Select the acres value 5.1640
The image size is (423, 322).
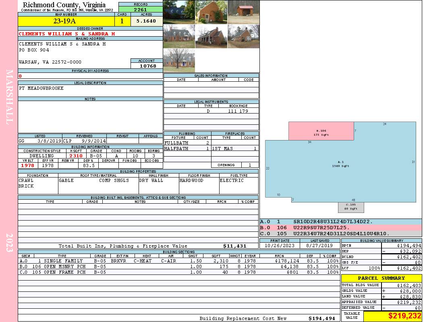(x=147, y=21)
